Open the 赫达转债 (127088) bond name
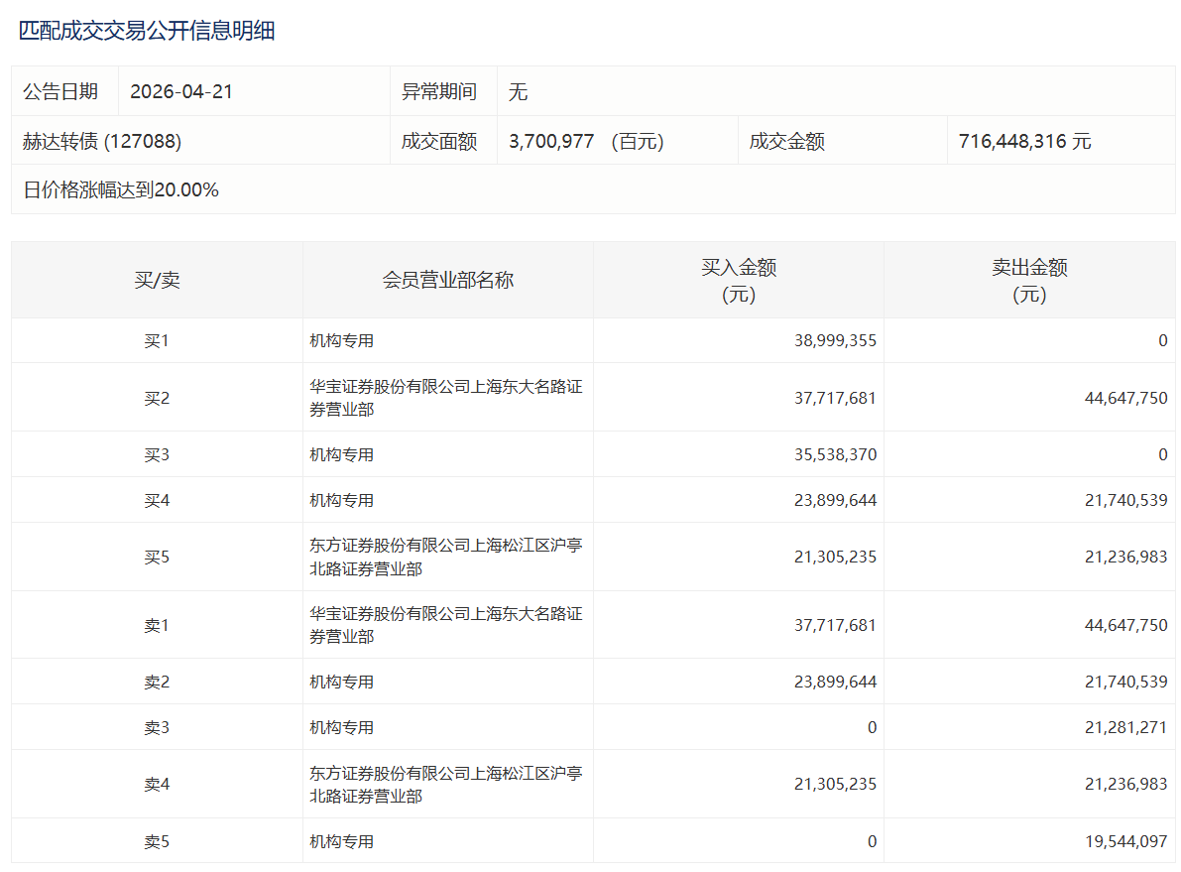Viewport: 1181px width, 872px height. [x=102, y=141]
